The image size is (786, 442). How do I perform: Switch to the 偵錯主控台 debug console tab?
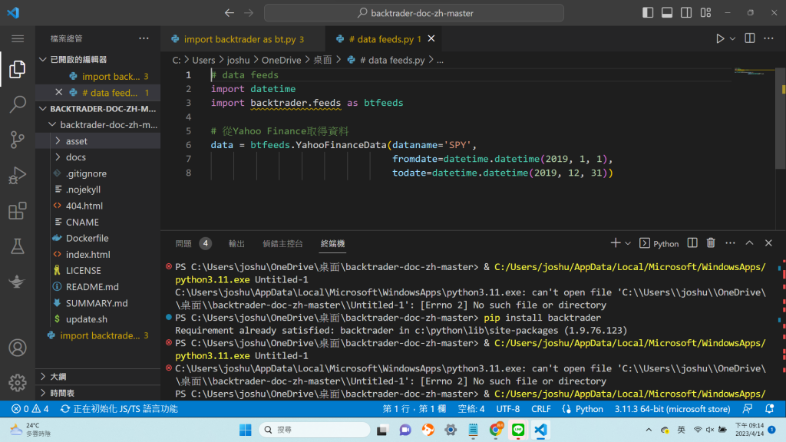pos(282,243)
